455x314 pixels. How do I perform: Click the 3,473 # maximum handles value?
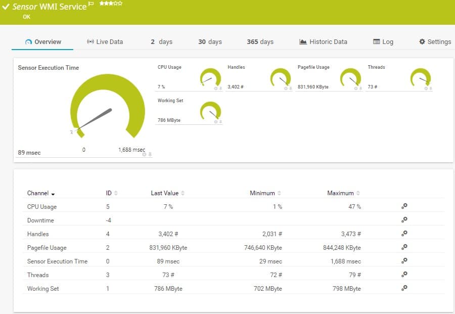click(x=351, y=234)
